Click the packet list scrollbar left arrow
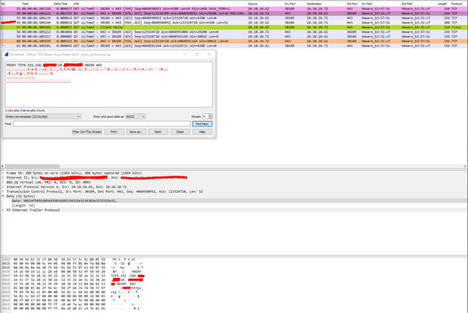 coord(2,166)
